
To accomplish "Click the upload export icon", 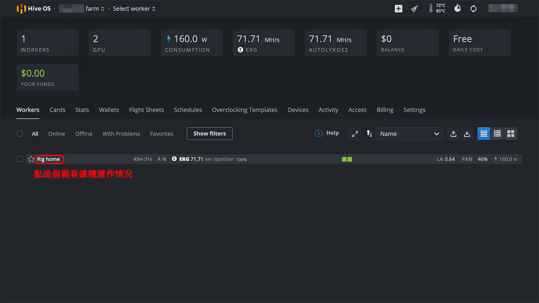I will click(454, 134).
